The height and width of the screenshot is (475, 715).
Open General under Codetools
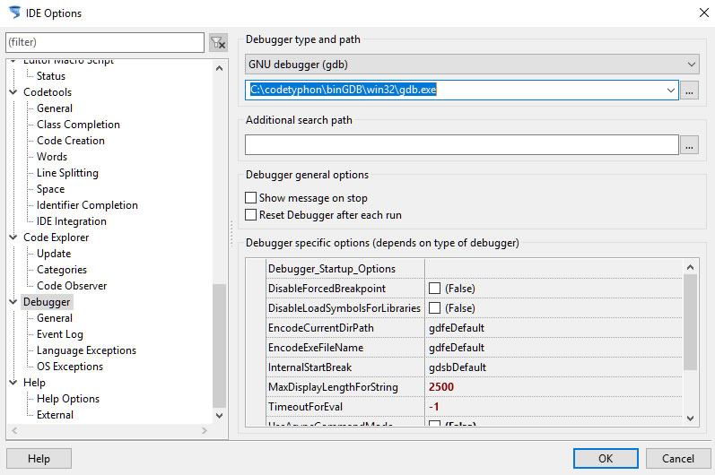(x=54, y=108)
